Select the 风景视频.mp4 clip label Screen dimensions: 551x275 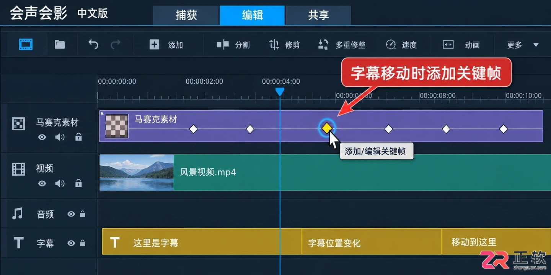pyautogui.click(x=208, y=172)
